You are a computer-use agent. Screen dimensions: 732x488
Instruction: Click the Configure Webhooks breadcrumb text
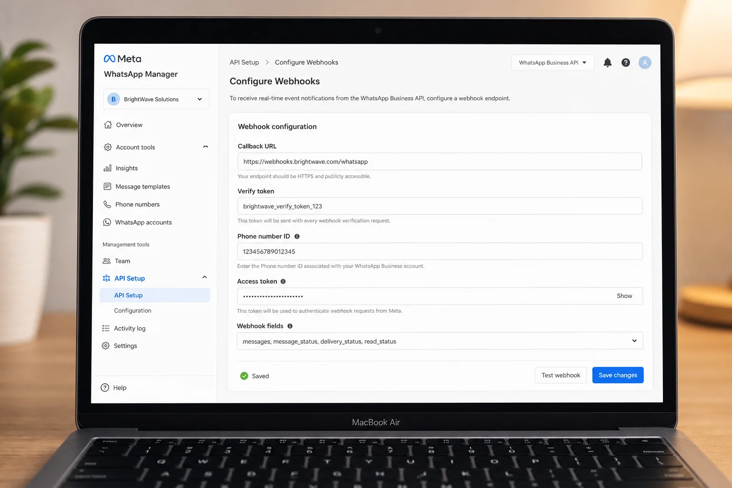pyautogui.click(x=306, y=62)
